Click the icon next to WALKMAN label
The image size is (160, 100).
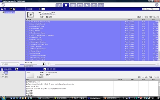coord(17,69)
